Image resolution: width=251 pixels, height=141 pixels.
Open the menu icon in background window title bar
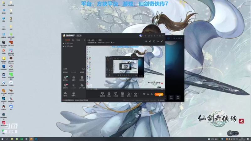174,38
